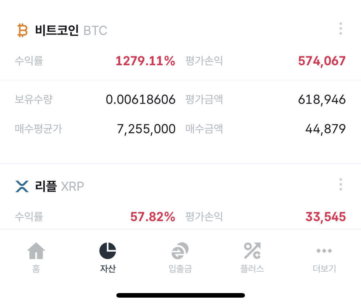
Task: Tap the Bitcoin (BTC) coin icon
Action: click(22, 30)
